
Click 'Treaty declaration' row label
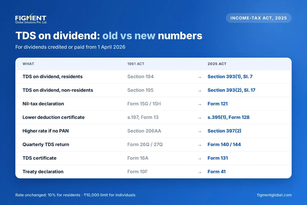tap(43, 172)
